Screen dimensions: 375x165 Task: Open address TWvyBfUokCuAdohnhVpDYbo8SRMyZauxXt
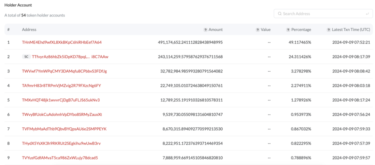tap(62, 115)
